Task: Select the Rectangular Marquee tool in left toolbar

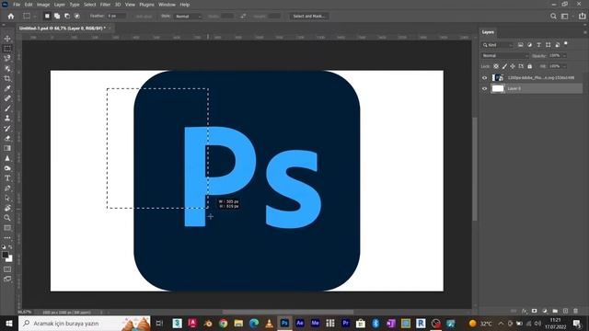Action: pyautogui.click(x=7, y=49)
